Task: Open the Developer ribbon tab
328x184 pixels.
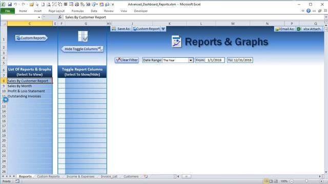Action: [141, 11]
